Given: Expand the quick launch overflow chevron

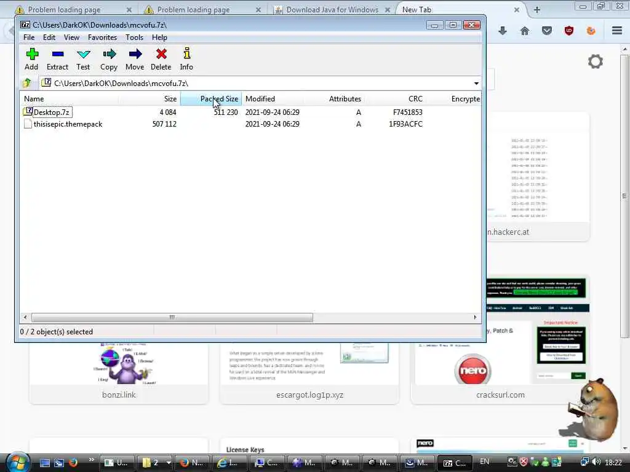Looking at the screenshot, I should point(92,460).
